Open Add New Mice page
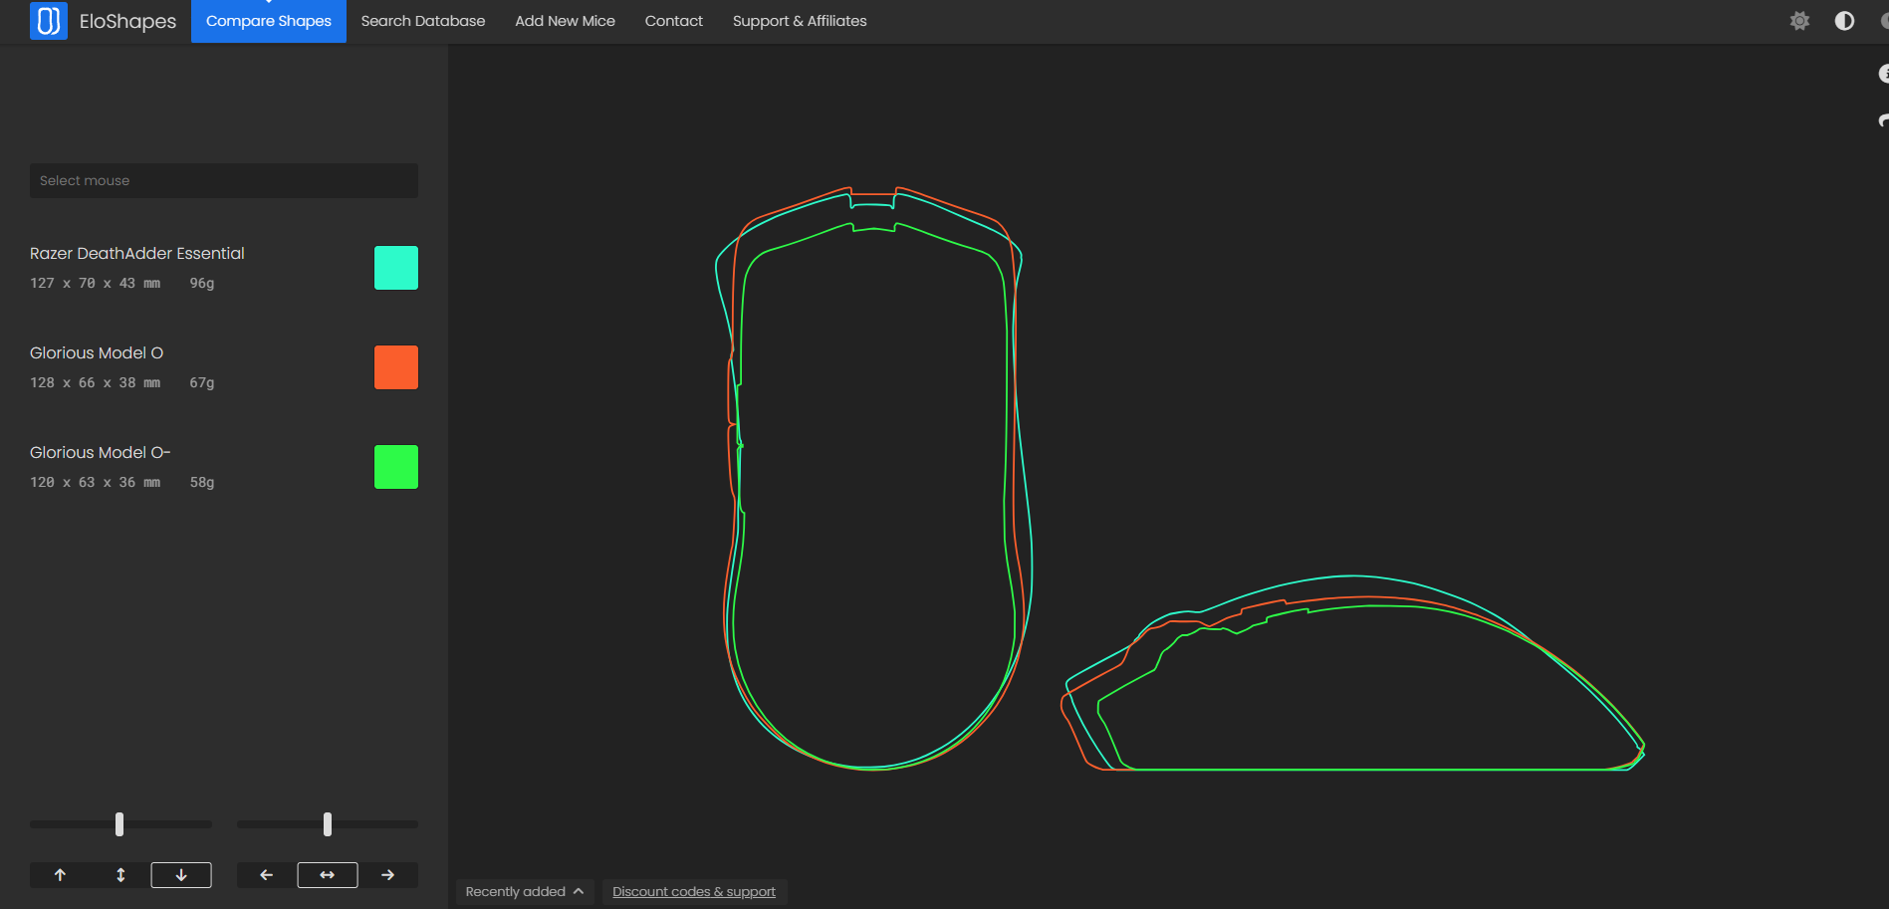1889x909 pixels. pyautogui.click(x=565, y=21)
